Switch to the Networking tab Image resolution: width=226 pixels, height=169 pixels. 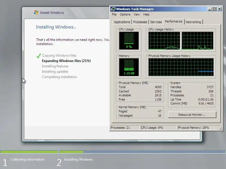point(193,22)
